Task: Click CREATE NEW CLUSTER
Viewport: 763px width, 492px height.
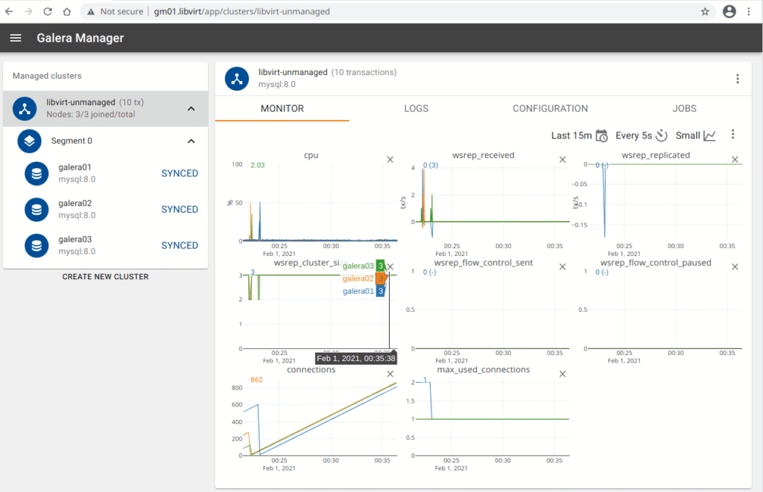Action: 105,277
